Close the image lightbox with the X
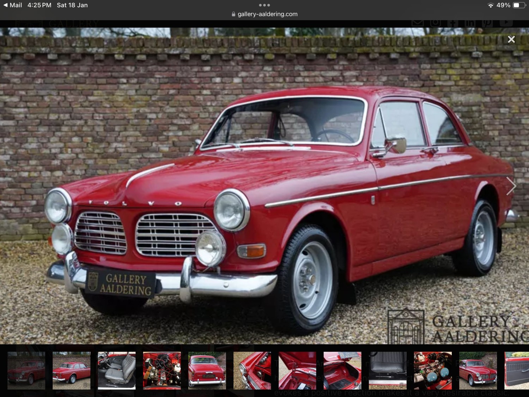 click(x=511, y=39)
